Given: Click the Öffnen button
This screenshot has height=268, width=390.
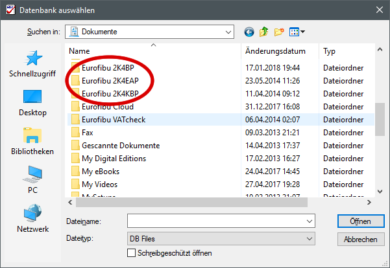Looking at the screenshot, I should (x=361, y=221).
